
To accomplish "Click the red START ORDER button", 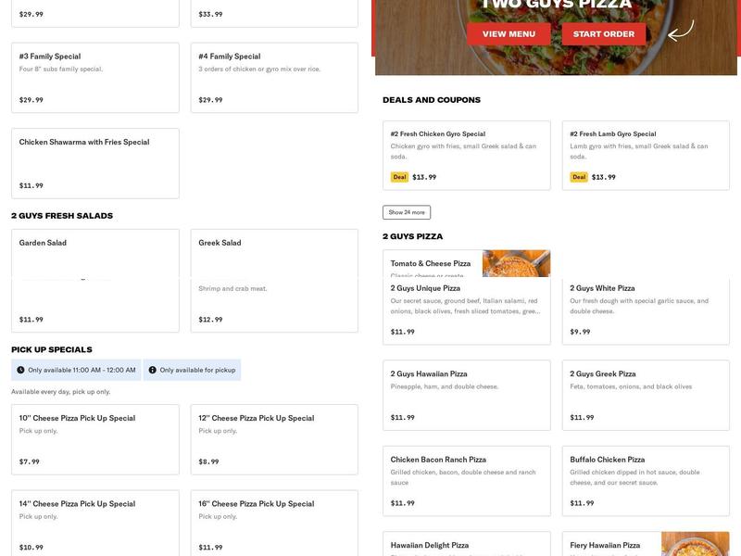I will pyautogui.click(x=603, y=33).
